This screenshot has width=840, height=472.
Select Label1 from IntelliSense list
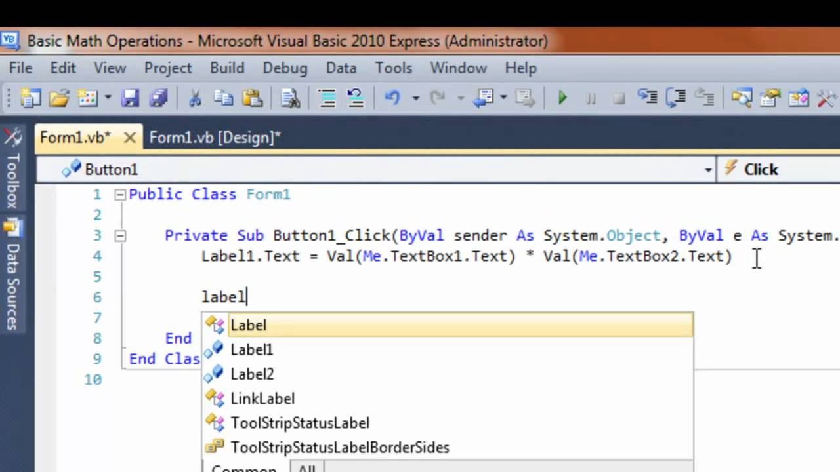(x=251, y=350)
